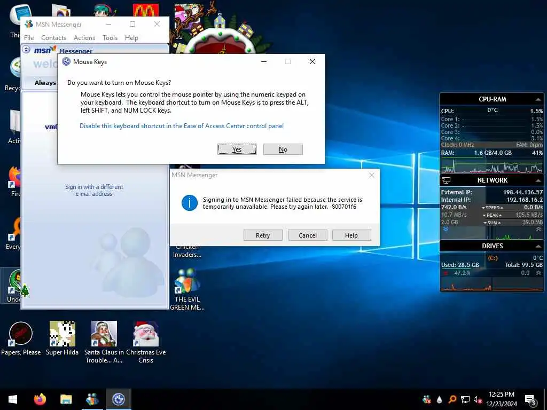Collapse the NETWORK gadget panel

[x=538, y=180]
